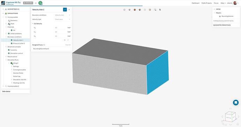
Task: Collapse the Simulations section
Action: pyautogui.click(x=3, y=13)
